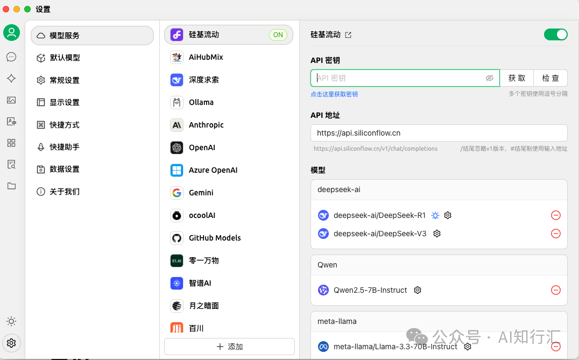Select the AiHubMix provider icon
Image resolution: width=579 pixels, height=360 pixels.
point(177,57)
